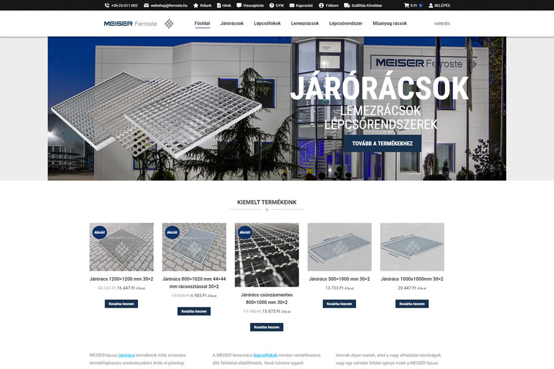This screenshot has width=554, height=369.
Task: Click the price 15 875 Ft
Action: [x=271, y=311]
